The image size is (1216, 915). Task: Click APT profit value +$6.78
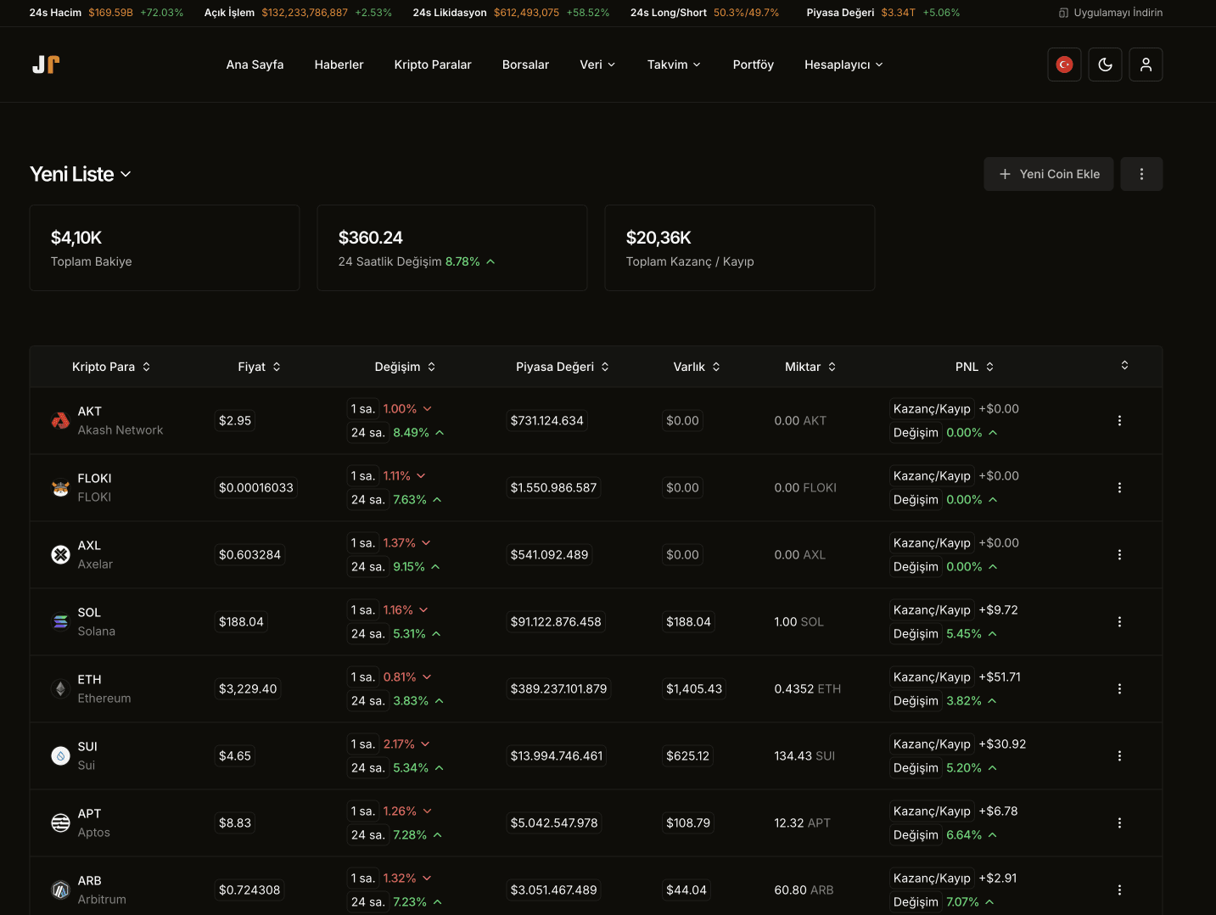(x=998, y=811)
